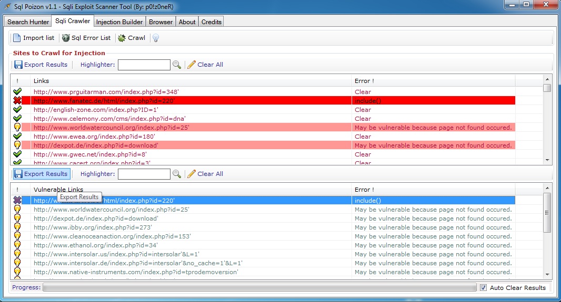Click bulb icon for worldwatercouncil.org in Vulnerable Links

click(17, 209)
